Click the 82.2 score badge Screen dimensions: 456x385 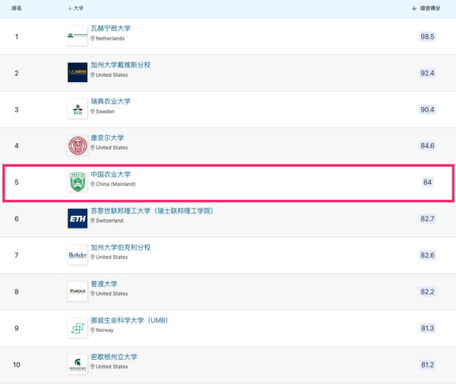427,292
